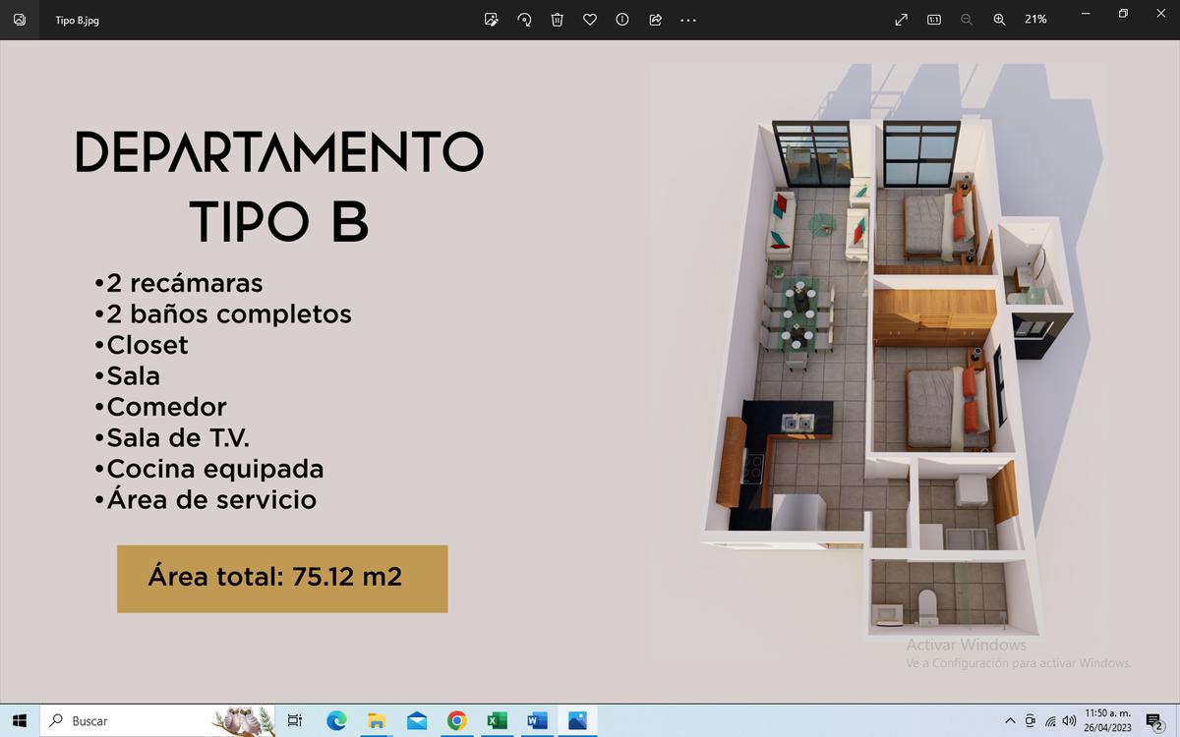Open the Mail app from the taskbar

(417, 720)
